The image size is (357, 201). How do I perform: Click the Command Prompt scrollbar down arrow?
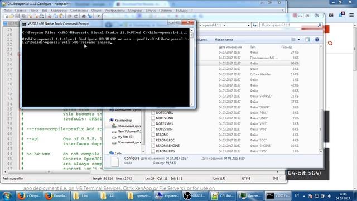pos(192,104)
